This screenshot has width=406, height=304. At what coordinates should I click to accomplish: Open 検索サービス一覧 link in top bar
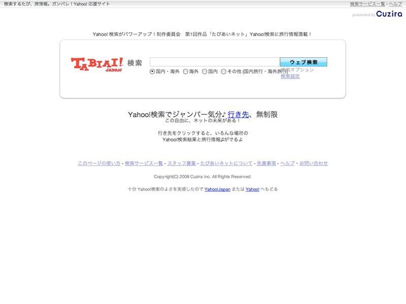pos(367,4)
